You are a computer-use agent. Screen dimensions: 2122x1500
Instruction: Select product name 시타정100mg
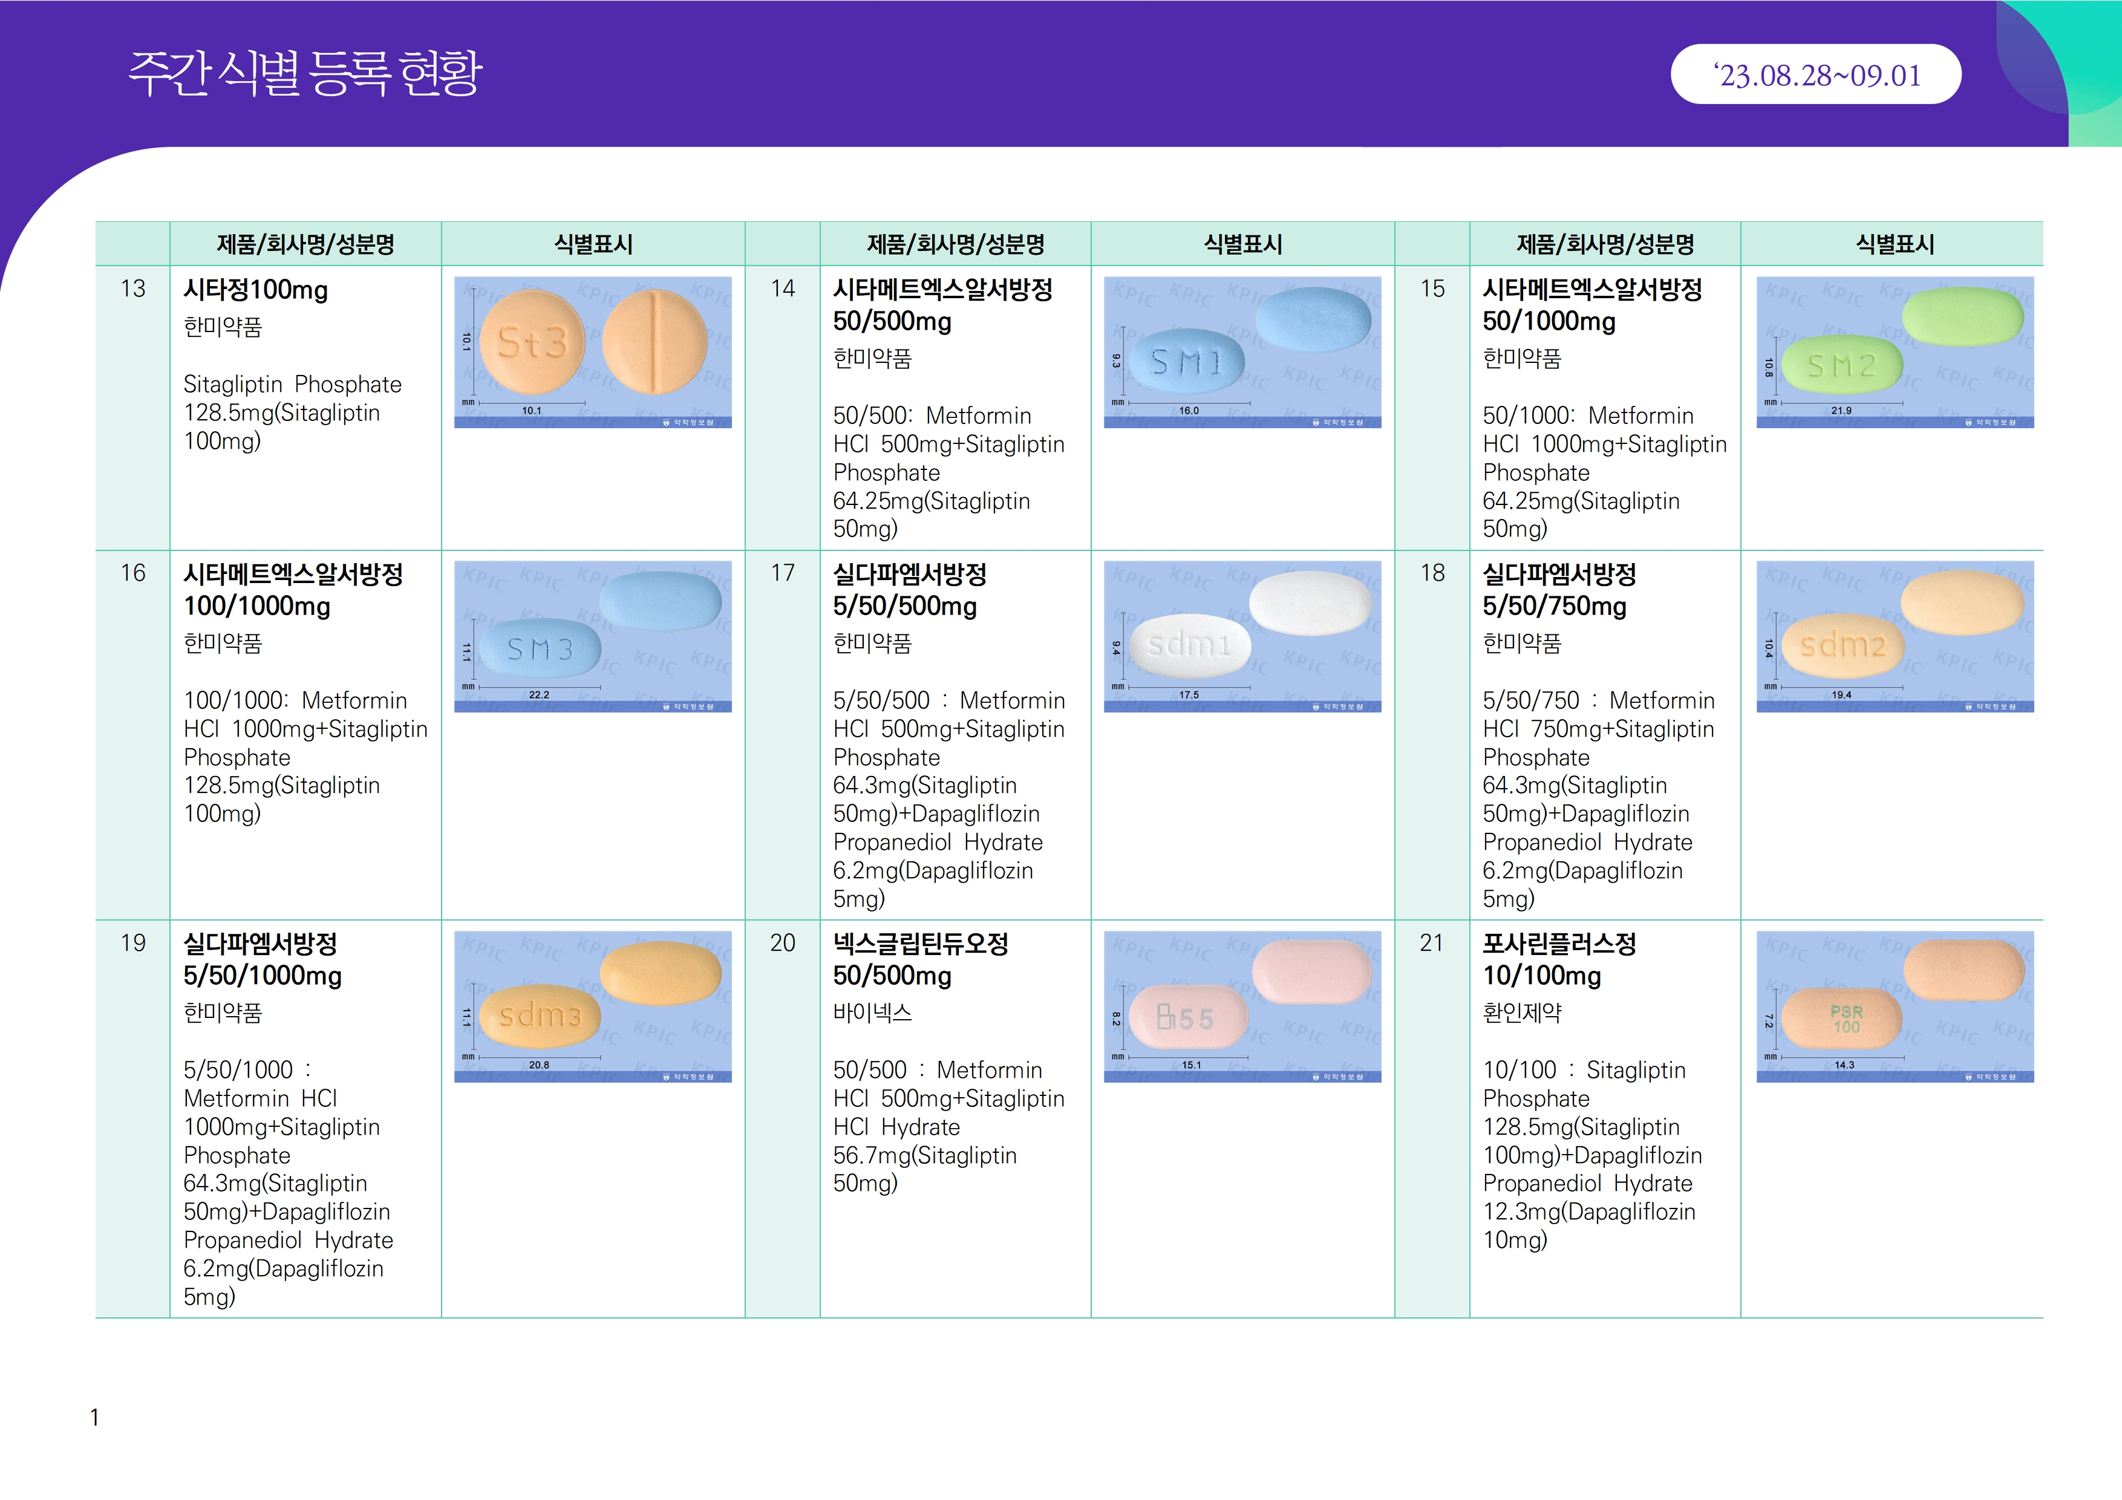256,290
